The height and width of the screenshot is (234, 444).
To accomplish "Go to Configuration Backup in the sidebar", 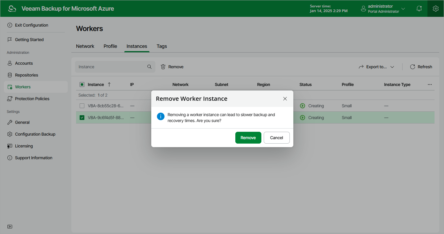I will coord(36,134).
